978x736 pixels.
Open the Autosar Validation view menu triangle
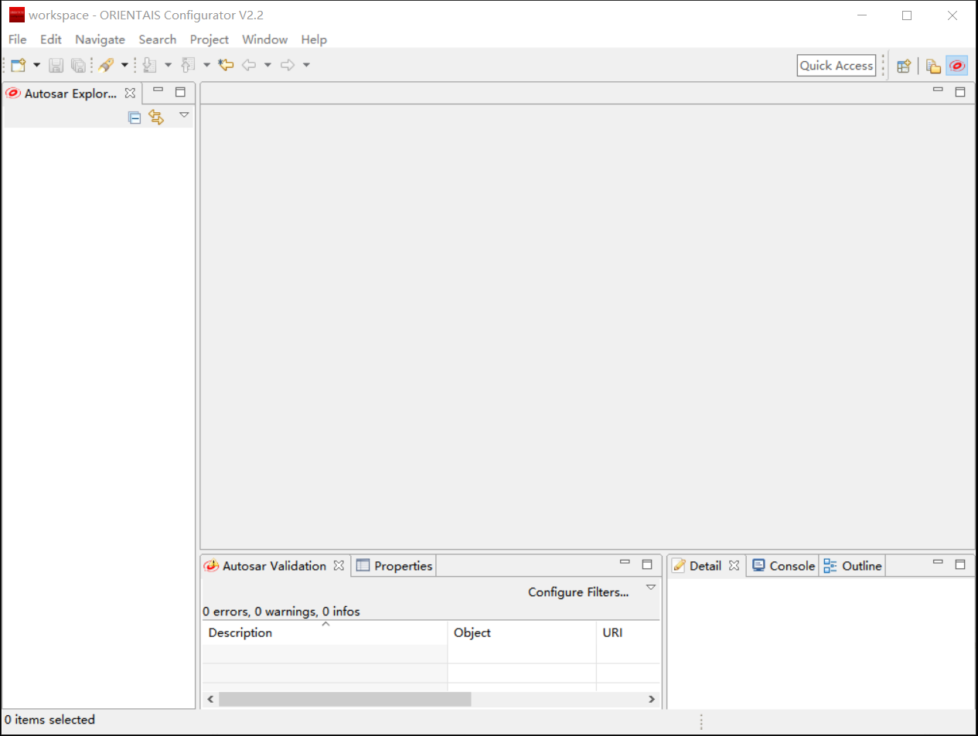pyautogui.click(x=651, y=588)
